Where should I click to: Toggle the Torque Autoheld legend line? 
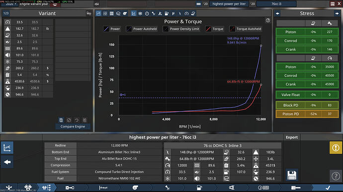pyautogui.click(x=246, y=29)
